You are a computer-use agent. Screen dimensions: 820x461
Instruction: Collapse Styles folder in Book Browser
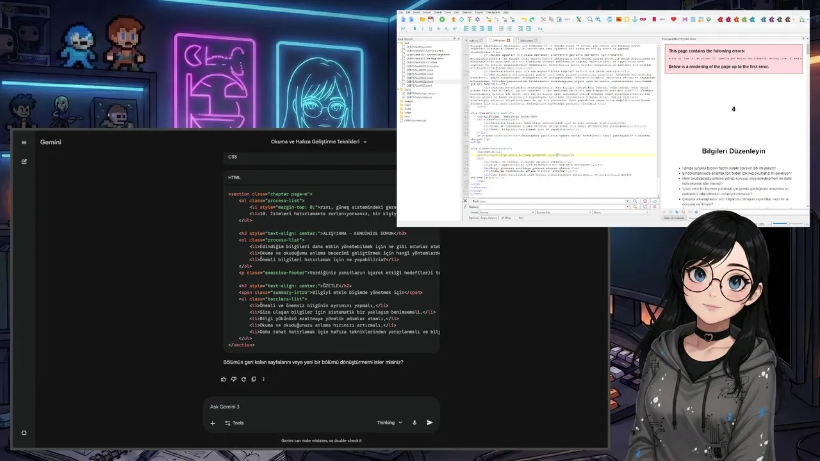[x=398, y=90]
